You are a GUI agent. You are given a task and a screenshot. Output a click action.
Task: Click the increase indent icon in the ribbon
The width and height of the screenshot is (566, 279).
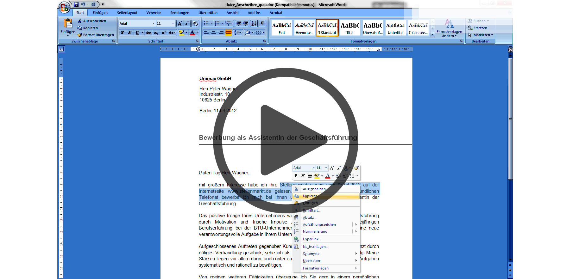(246, 23)
